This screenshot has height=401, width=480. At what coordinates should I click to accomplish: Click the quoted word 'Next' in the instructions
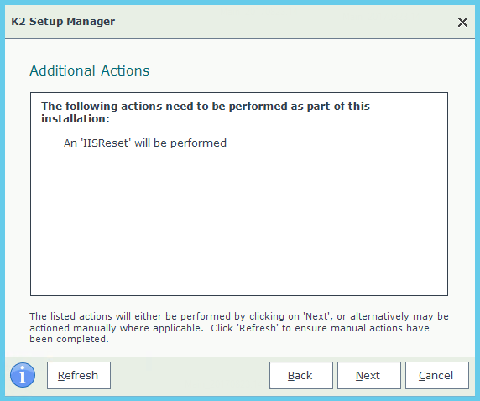[318, 316]
